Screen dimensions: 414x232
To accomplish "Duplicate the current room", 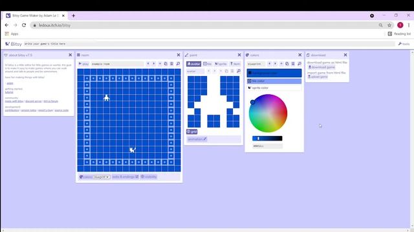I will tap(166, 64).
